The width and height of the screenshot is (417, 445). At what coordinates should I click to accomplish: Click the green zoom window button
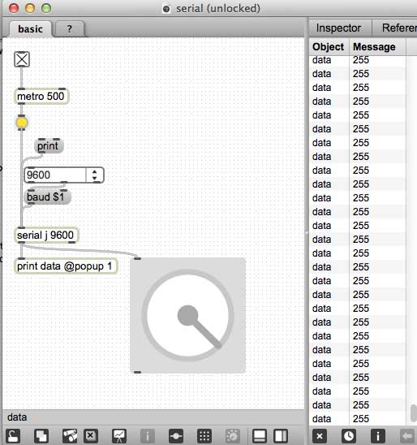(46, 8)
